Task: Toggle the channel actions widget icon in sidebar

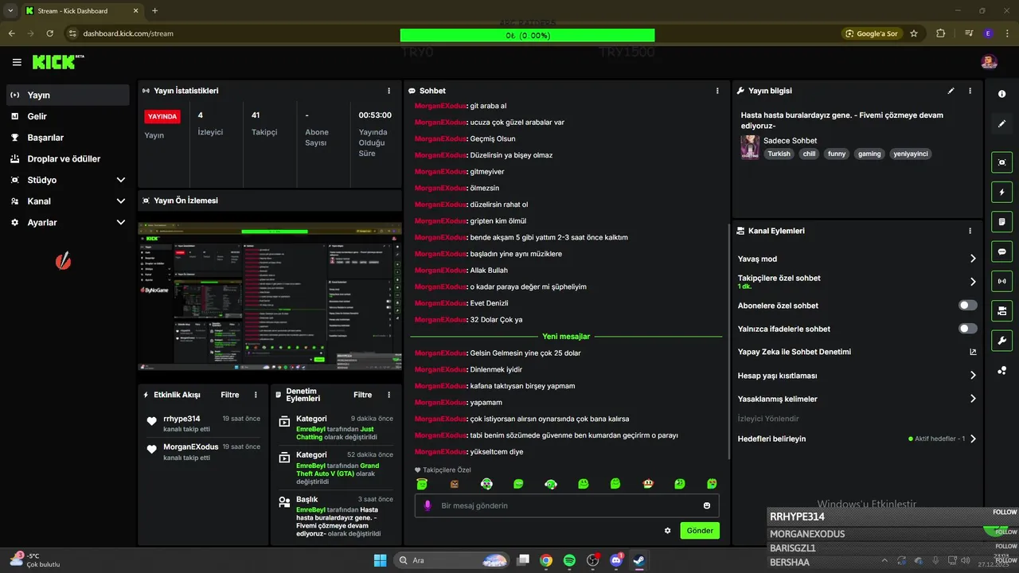Action: 1001,310
